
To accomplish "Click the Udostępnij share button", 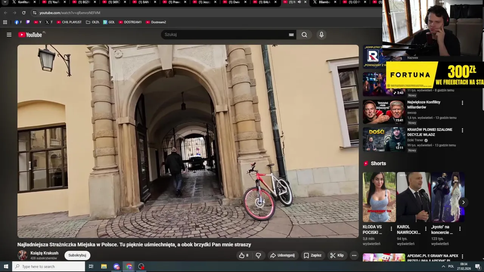I will coord(282,255).
